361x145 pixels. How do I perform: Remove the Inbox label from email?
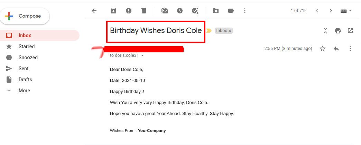tap(230, 31)
